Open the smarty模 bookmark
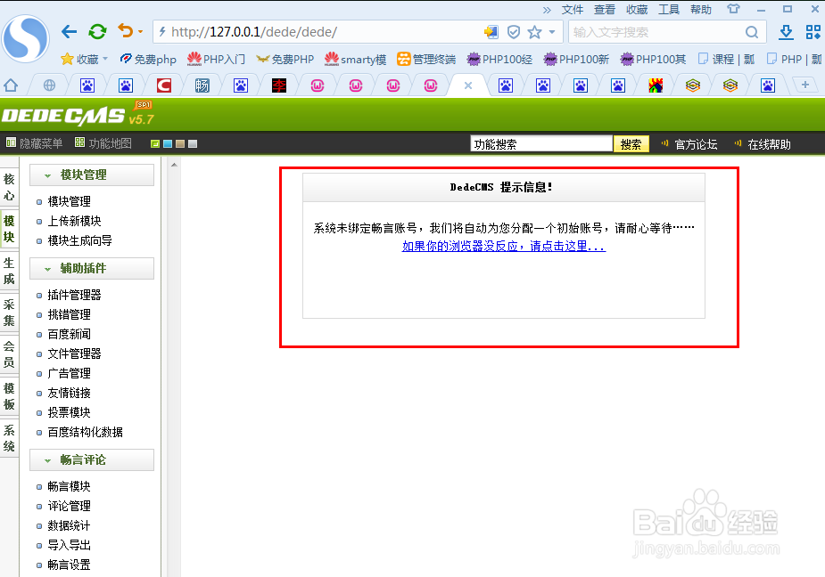 coord(355,60)
